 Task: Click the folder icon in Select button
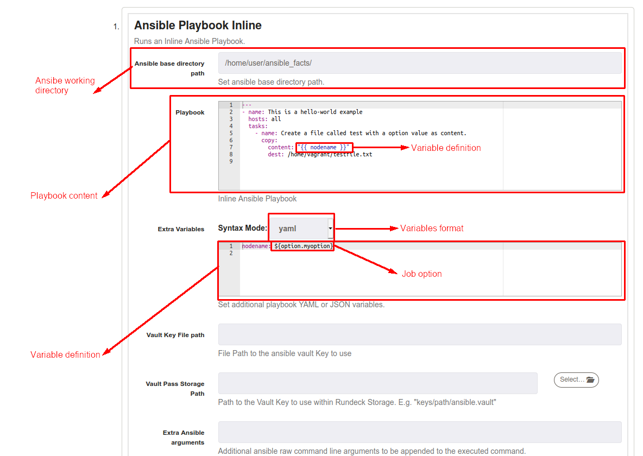[590, 379]
